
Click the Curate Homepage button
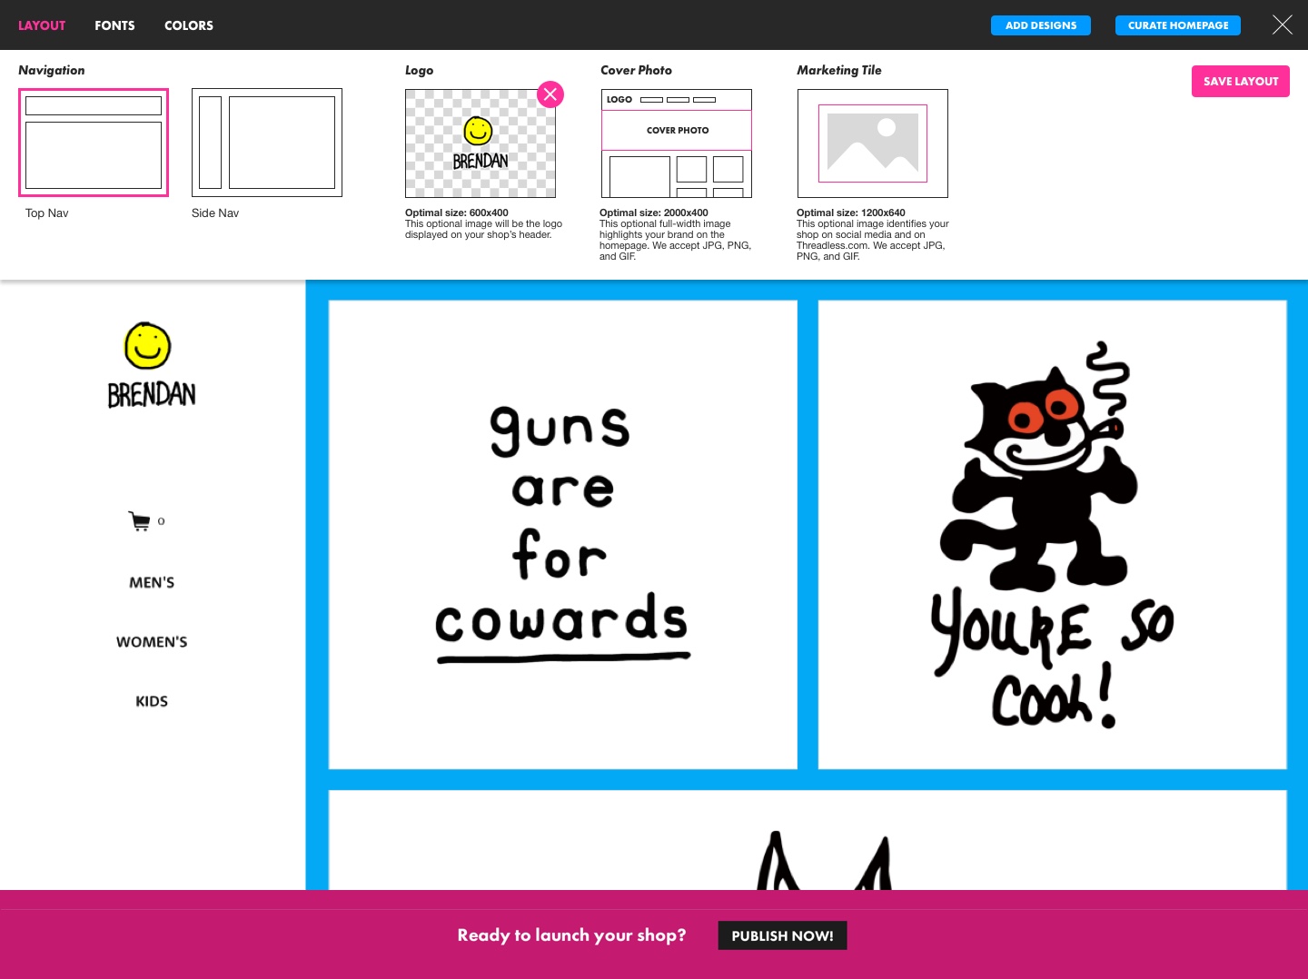click(x=1178, y=25)
